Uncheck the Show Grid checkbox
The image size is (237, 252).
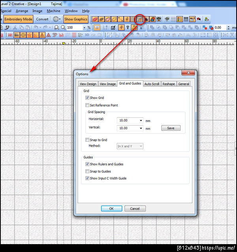[87, 98]
